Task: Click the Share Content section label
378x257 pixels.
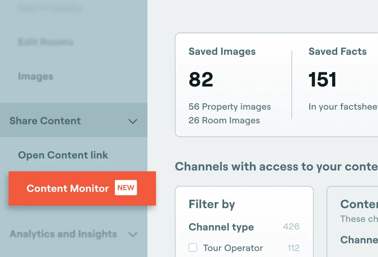Action: [45, 121]
